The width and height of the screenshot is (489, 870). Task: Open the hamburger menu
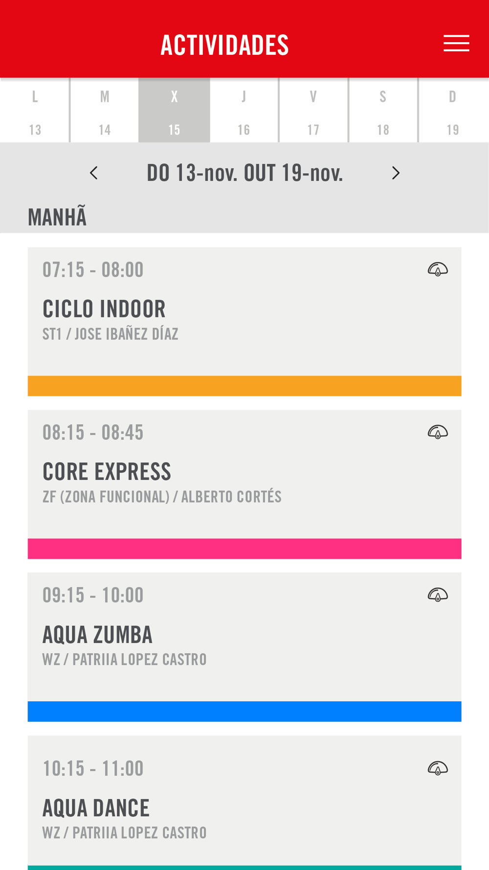456,43
